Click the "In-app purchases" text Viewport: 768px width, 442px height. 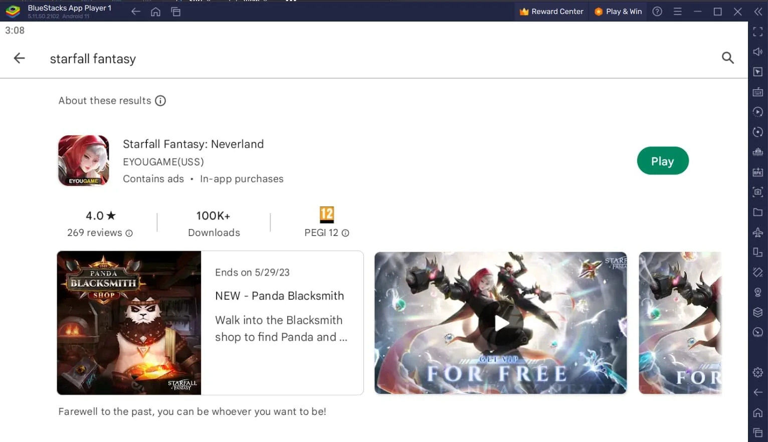tap(242, 179)
